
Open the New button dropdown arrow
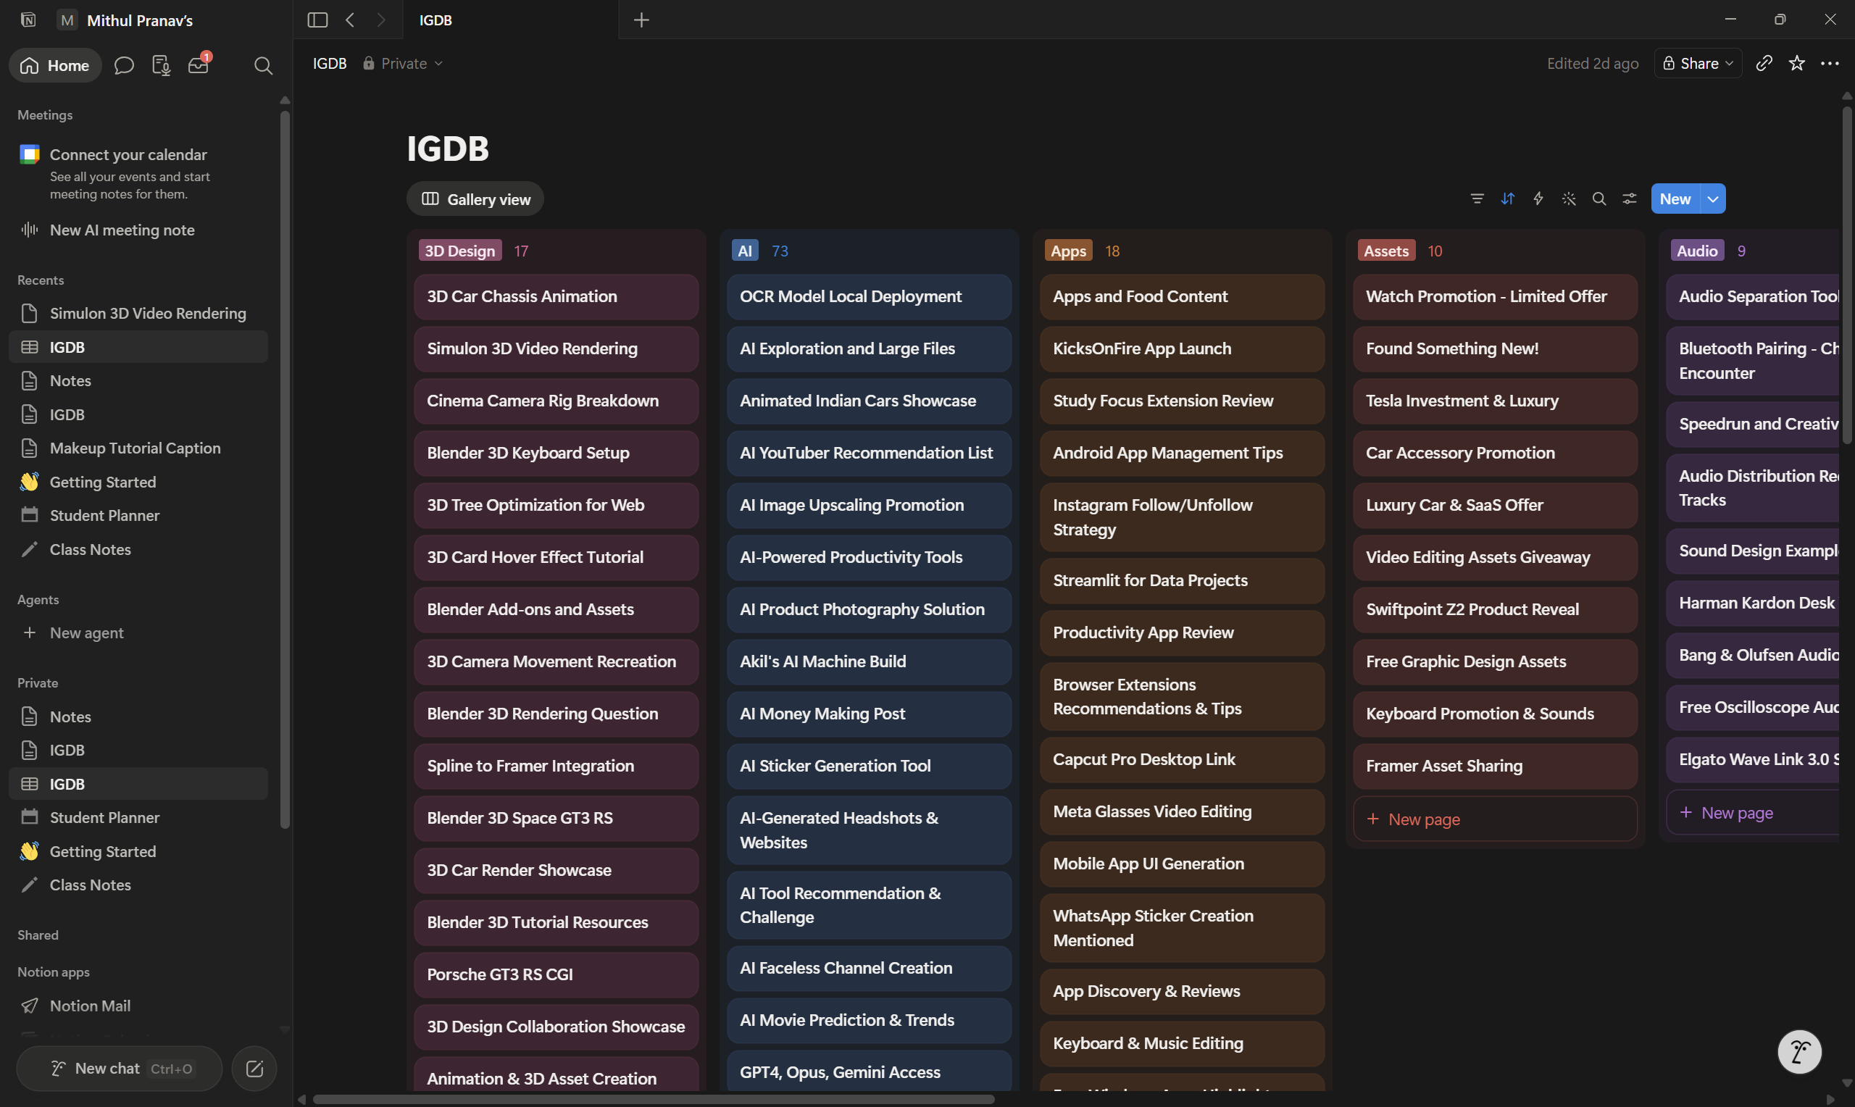click(1713, 199)
